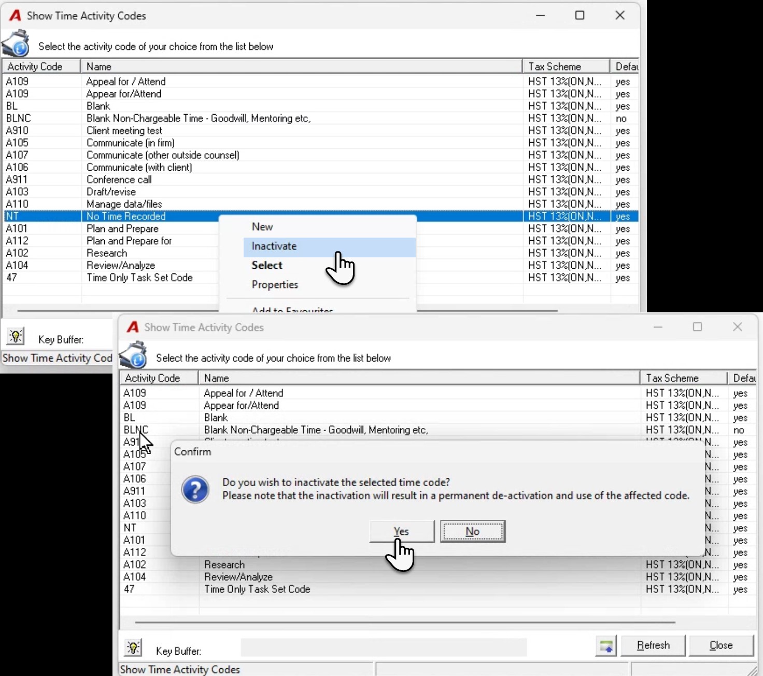
Task: Click the lightbulb icon beside upper Key Buffer
Action: click(16, 336)
